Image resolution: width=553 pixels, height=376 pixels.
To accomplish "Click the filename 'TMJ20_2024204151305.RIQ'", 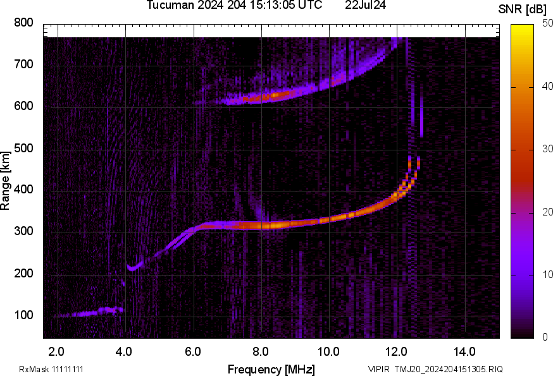I will click(449, 369).
